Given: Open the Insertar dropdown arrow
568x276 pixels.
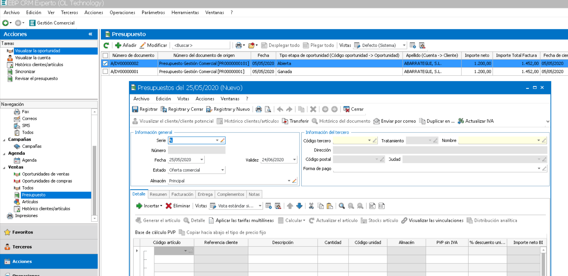Looking at the screenshot, I should tap(161, 206).
